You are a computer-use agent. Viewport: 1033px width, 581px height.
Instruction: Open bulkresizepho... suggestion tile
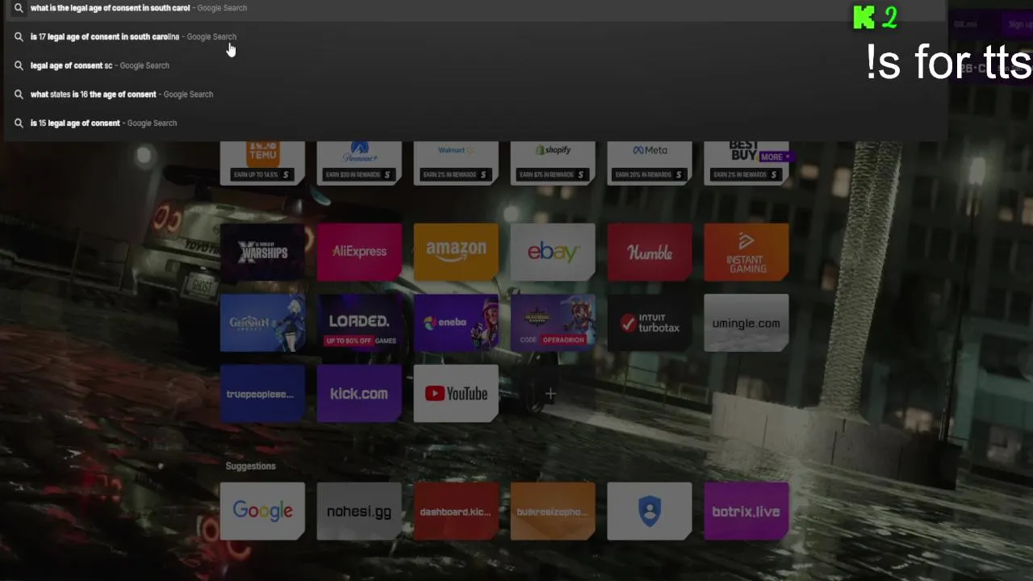pyautogui.click(x=553, y=512)
